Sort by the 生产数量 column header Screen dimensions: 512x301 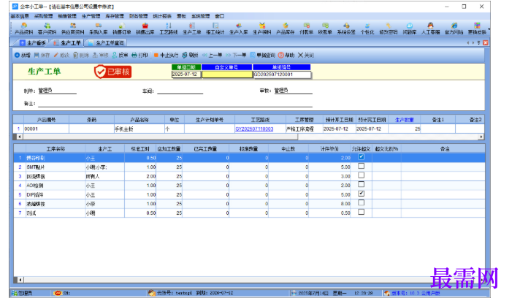(404, 120)
